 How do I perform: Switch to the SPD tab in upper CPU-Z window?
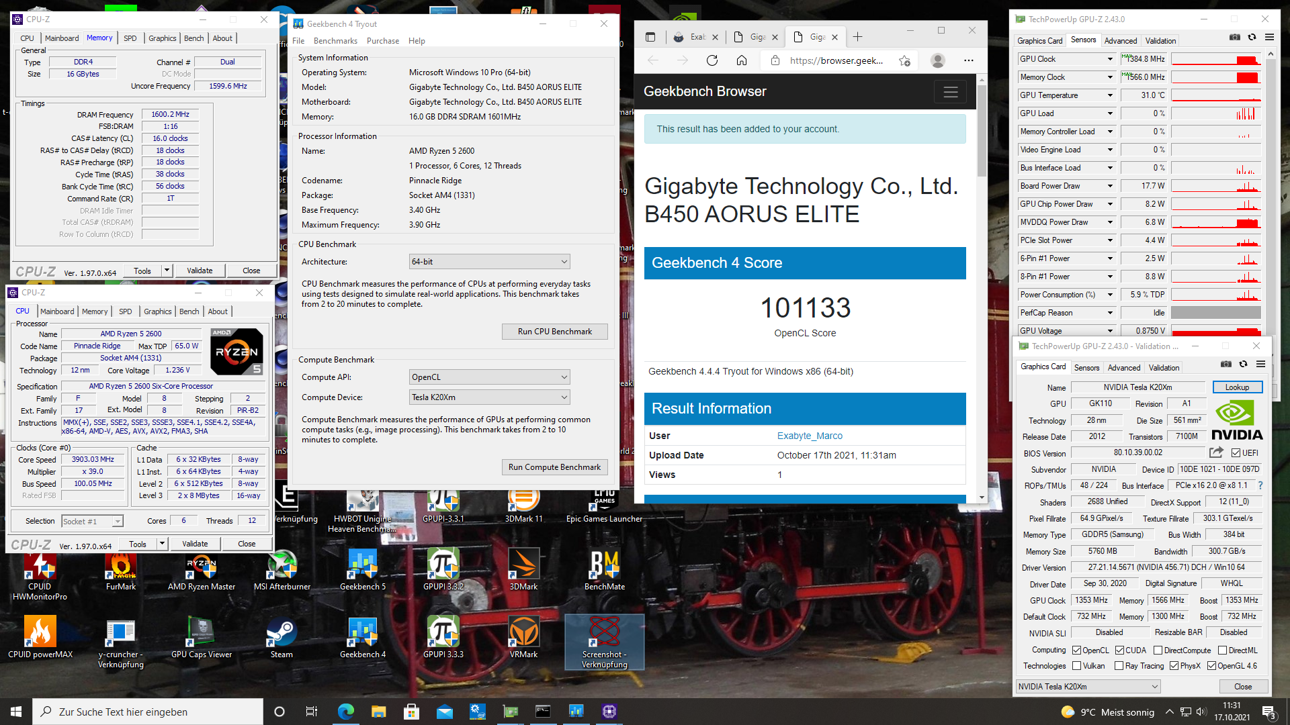130,38
